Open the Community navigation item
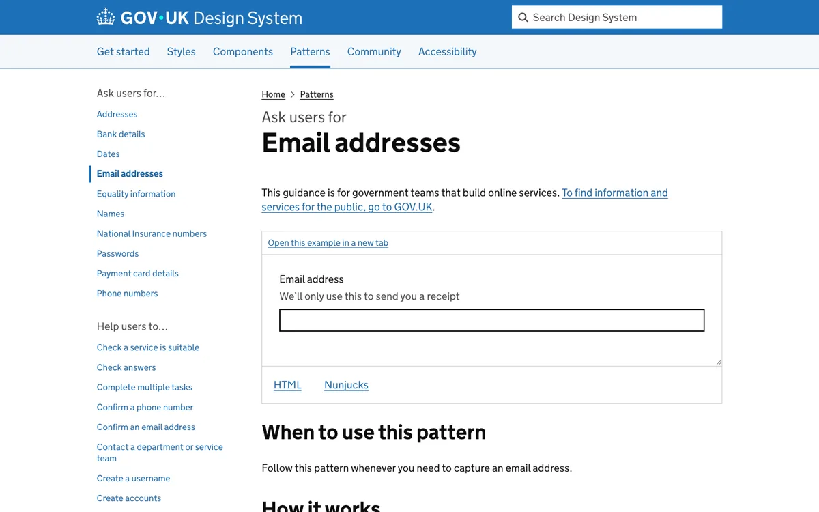 374,52
